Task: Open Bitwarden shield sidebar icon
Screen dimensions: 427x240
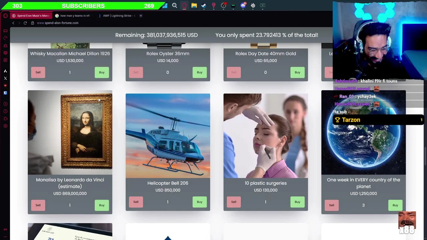Action: coord(5,93)
